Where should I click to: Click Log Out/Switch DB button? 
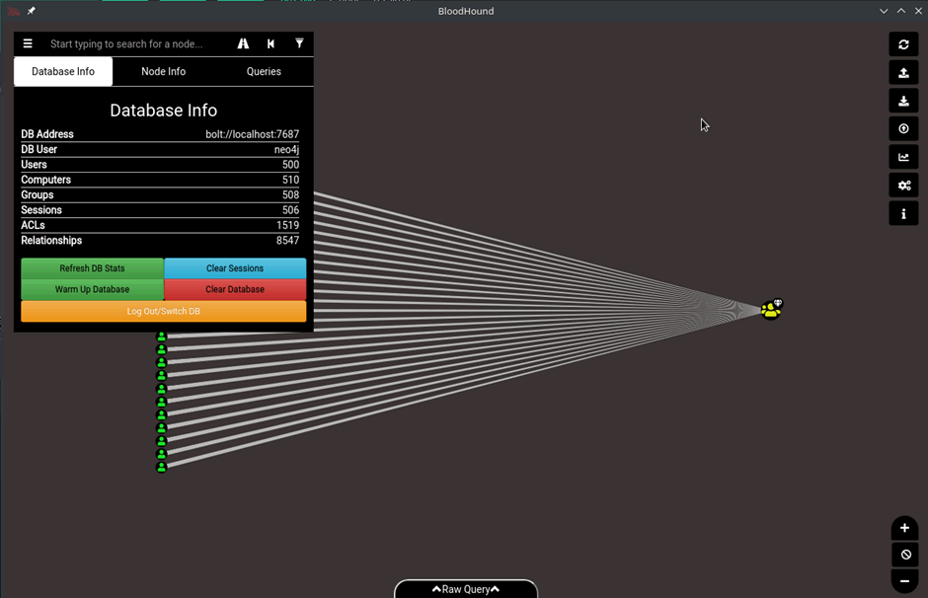163,311
